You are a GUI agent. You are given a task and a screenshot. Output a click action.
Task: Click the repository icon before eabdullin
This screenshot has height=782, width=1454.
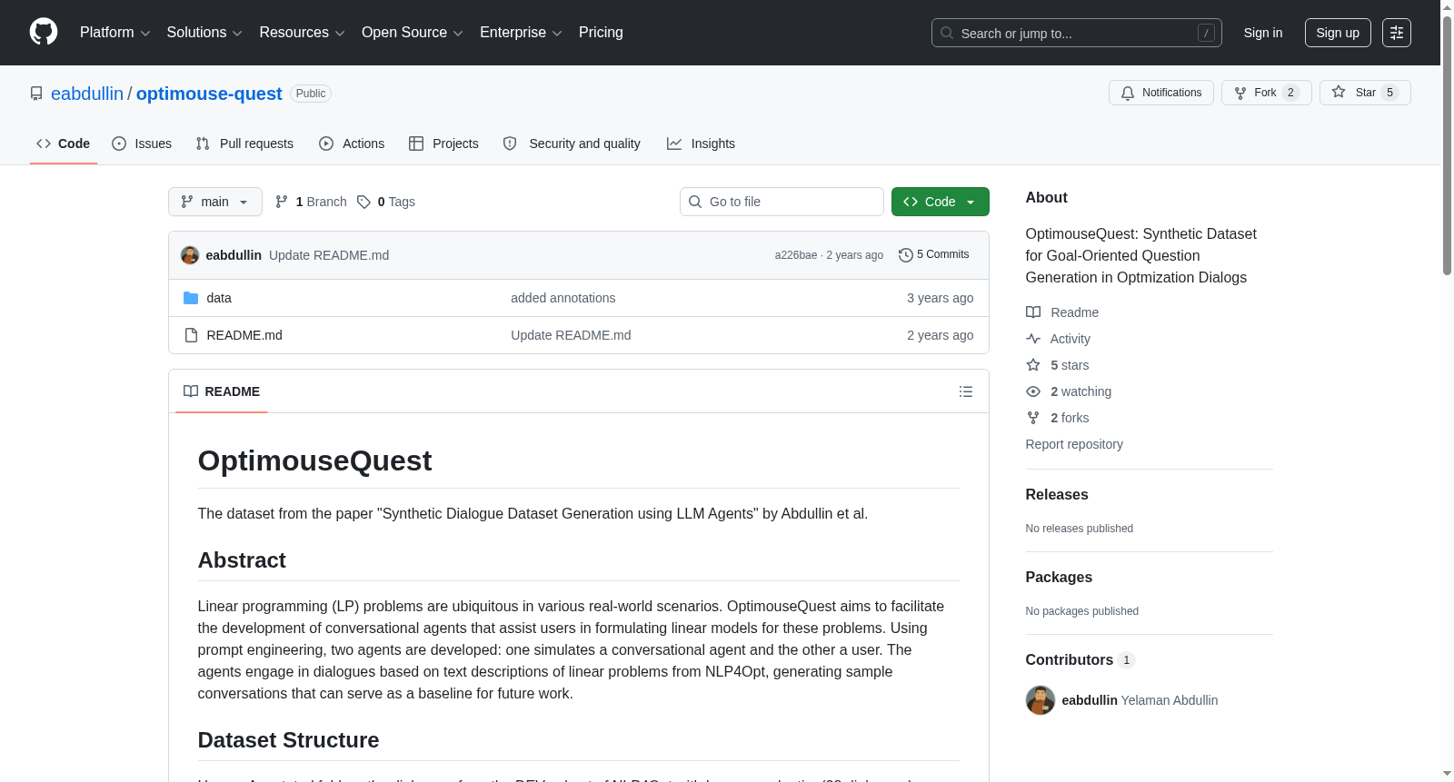tap(36, 94)
